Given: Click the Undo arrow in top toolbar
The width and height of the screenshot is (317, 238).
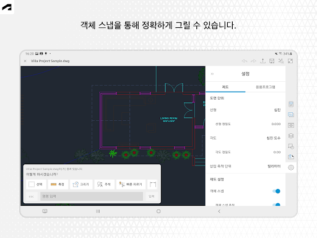Looking at the screenshot, I should [x=245, y=61].
